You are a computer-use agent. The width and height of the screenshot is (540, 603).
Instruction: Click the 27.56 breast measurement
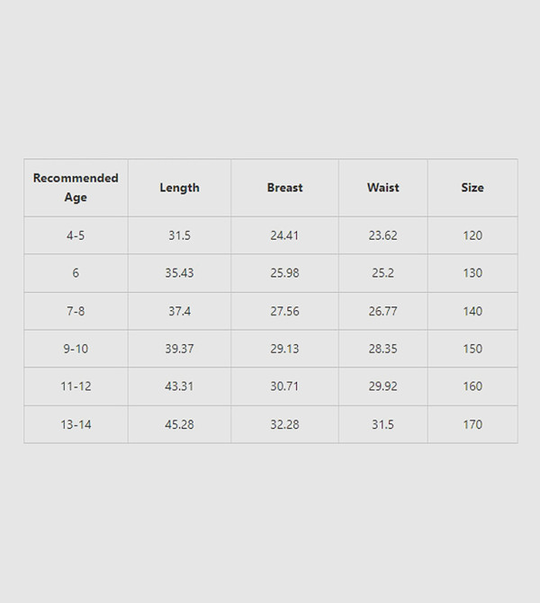[284, 311]
